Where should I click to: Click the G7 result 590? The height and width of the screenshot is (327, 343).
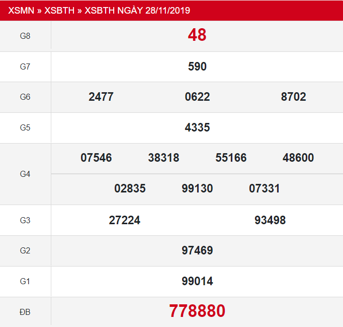197,67
